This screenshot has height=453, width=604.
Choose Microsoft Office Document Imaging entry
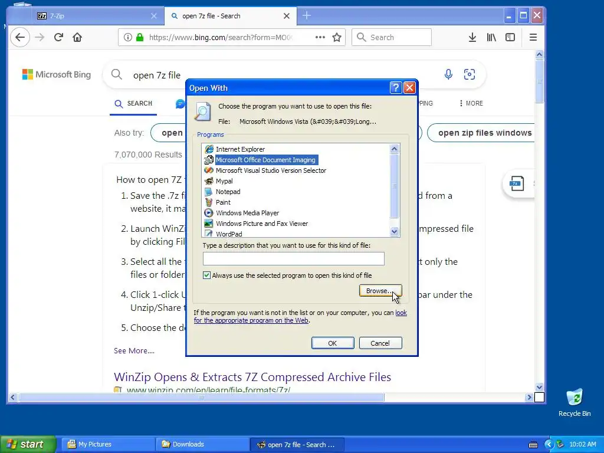coord(265,160)
